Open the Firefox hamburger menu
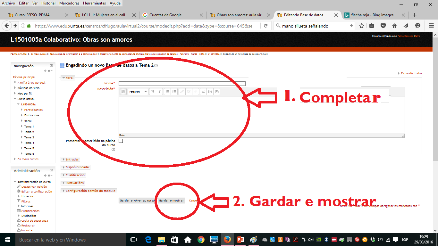438x246 pixels. coord(431,26)
